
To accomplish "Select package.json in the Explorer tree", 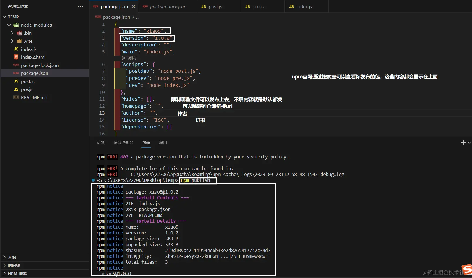I will (44, 73).
